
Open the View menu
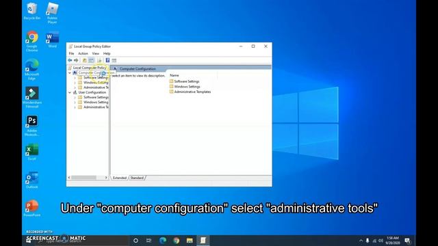tap(96, 53)
